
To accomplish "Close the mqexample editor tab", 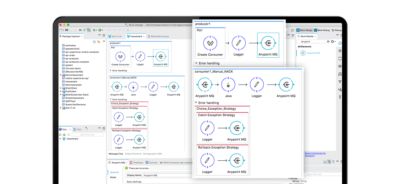I will 144,36.
